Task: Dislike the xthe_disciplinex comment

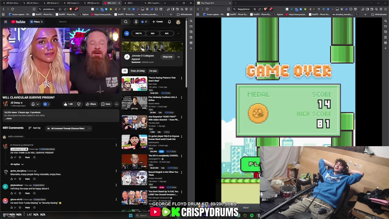Action: [20, 179]
